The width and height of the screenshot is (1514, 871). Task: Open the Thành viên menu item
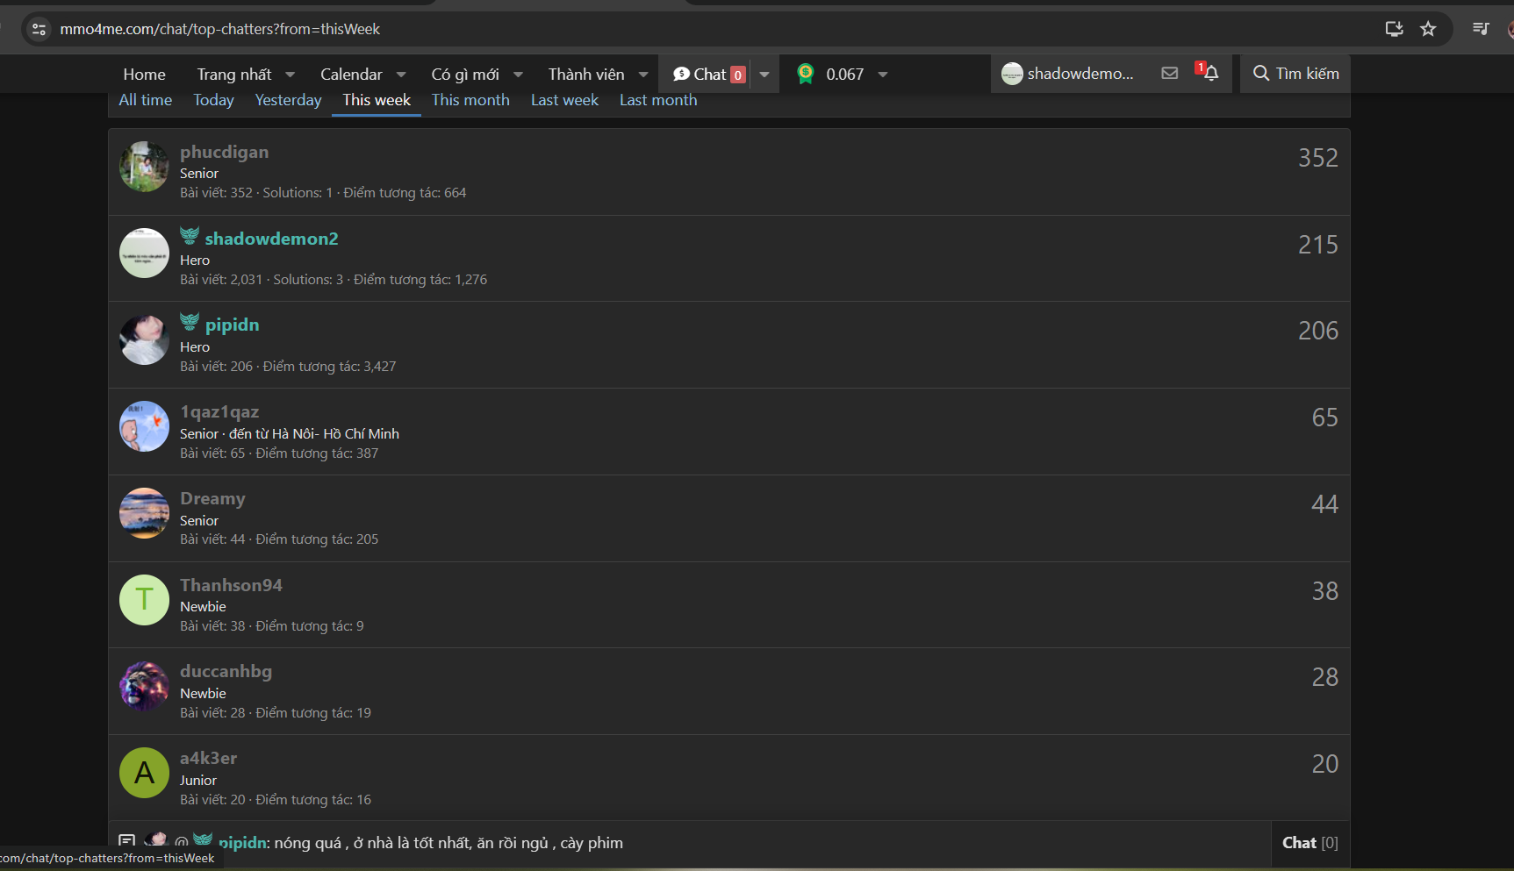pyautogui.click(x=586, y=75)
